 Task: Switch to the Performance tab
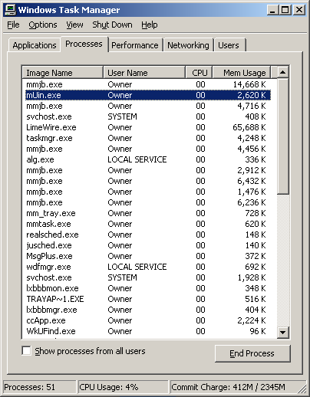point(135,45)
